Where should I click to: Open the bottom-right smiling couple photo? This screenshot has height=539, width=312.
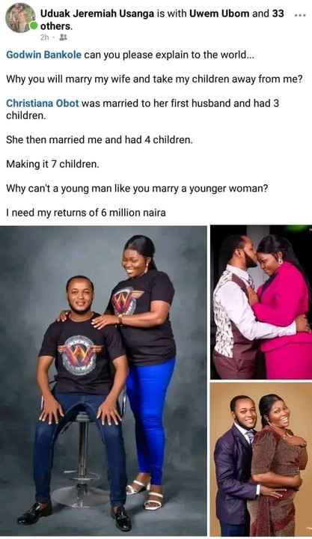[261, 459]
